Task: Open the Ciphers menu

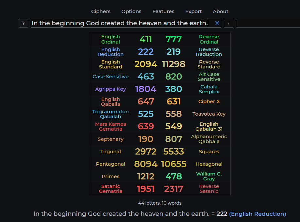Action: coord(101,11)
